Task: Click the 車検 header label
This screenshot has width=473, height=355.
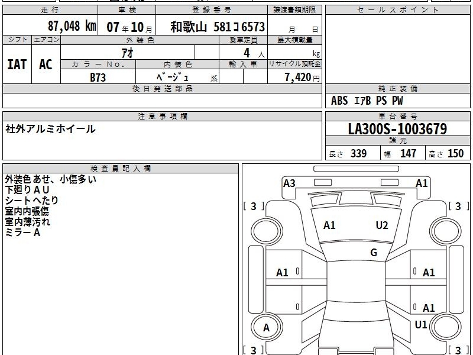Action: pos(127,10)
